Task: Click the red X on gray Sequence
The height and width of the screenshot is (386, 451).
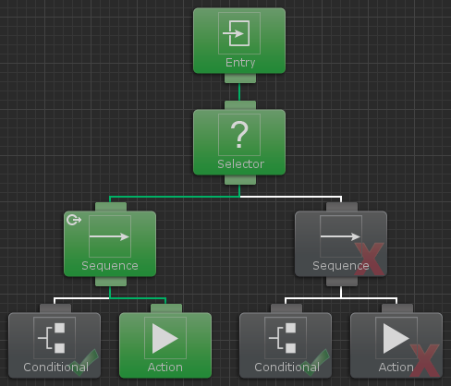Action: pos(369,259)
